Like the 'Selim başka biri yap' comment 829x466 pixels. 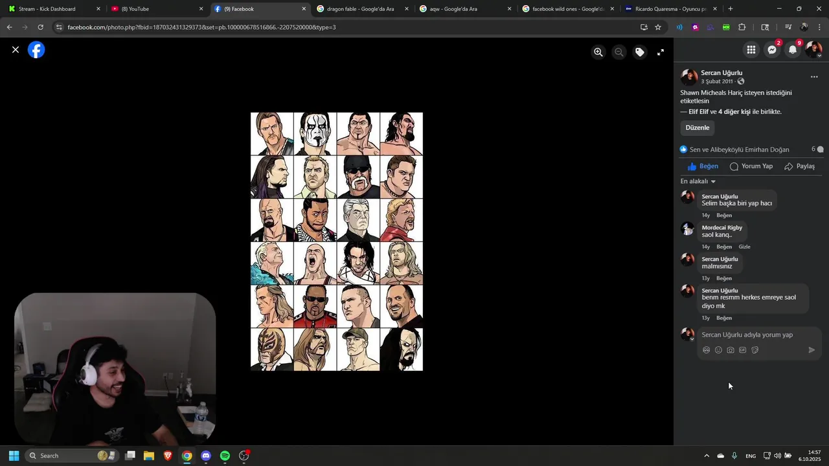click(x=724, y=216)
